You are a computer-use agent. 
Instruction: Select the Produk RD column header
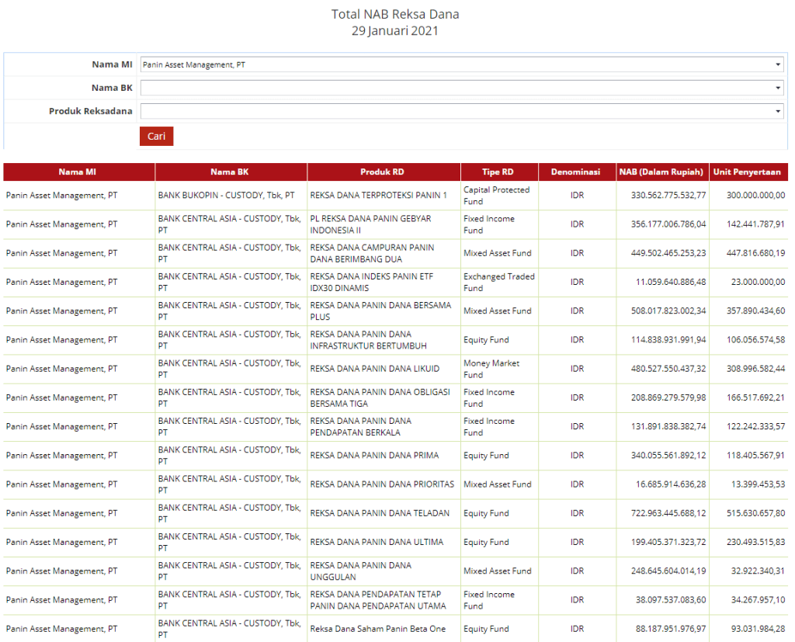click(382, 172)
